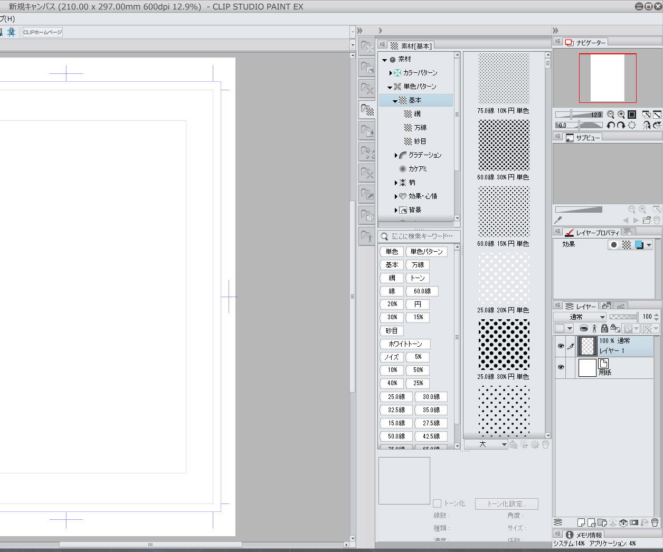Click the tone effect icon in Layer Property
Viewport: 663px width, 552px height.
click(627, 245)
